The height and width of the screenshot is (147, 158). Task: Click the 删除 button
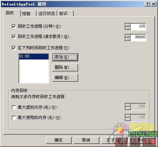[x=65, y=67]
